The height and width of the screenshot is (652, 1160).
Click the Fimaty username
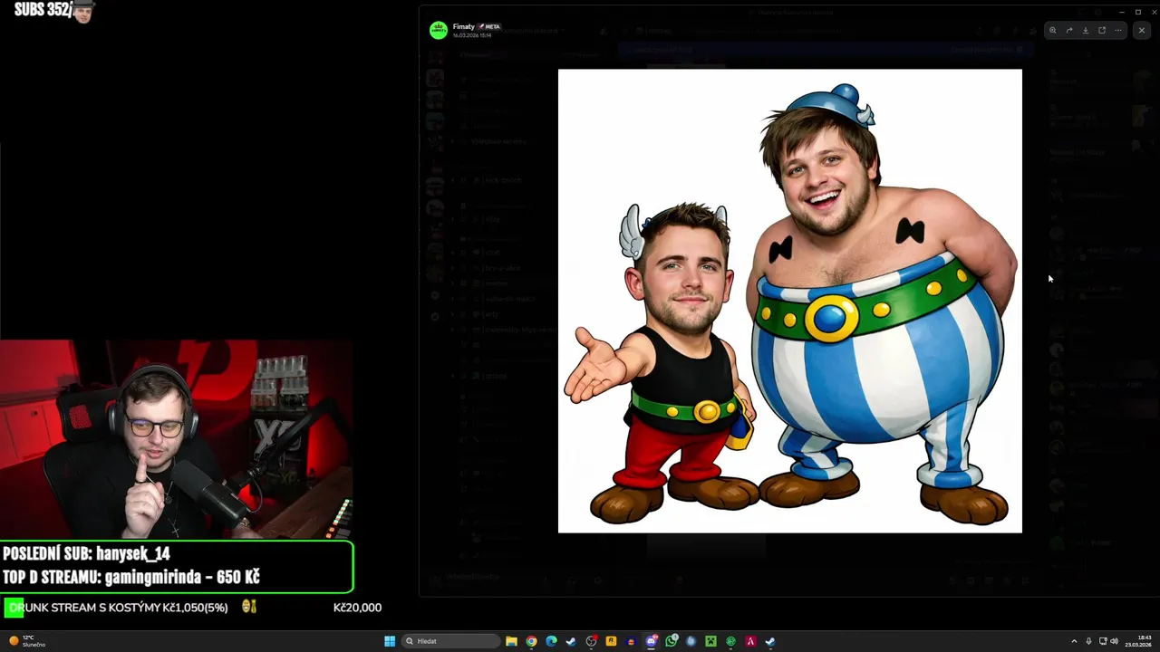pyautogui.click(x=463, y=26)
